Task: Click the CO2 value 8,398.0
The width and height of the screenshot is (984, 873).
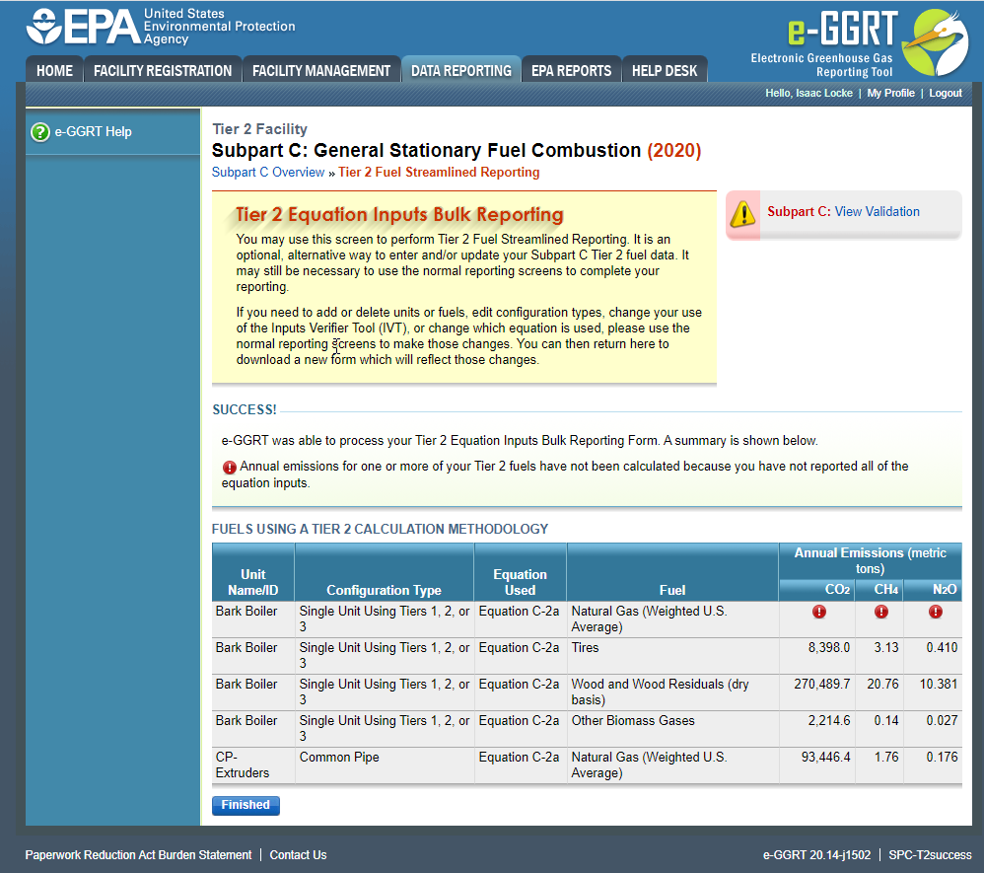Action: click(x=828, y=647)
